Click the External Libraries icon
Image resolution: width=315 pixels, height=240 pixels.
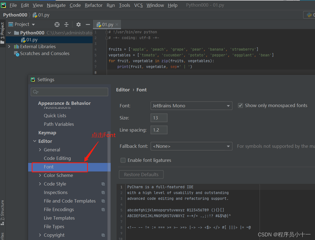pos(17,47)
